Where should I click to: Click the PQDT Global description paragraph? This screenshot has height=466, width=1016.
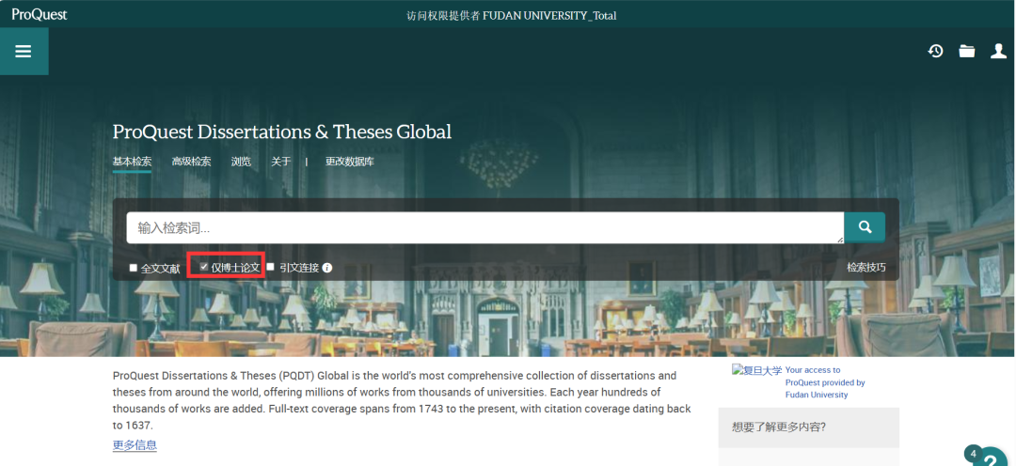402,400
